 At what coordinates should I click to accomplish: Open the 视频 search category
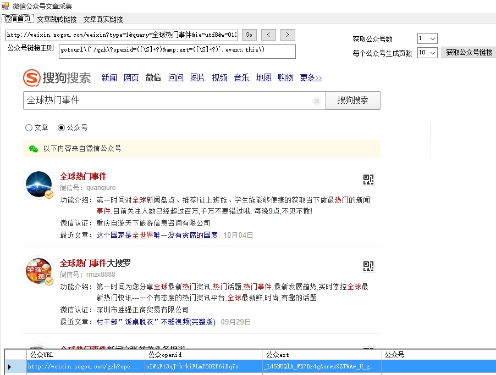(219, 77)
